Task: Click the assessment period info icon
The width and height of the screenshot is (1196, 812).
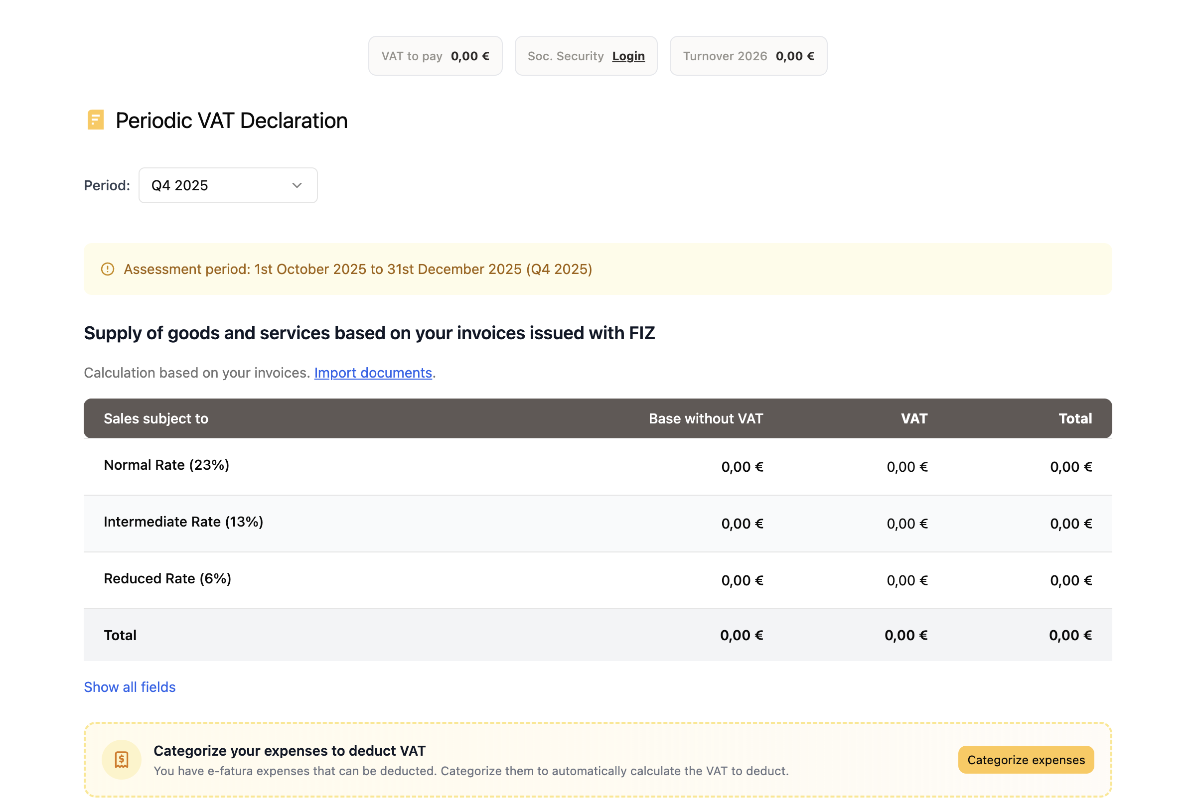Action: (x=108, y=269)
